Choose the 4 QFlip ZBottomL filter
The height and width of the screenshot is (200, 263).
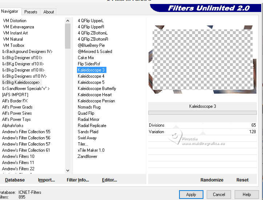point(93,33)
